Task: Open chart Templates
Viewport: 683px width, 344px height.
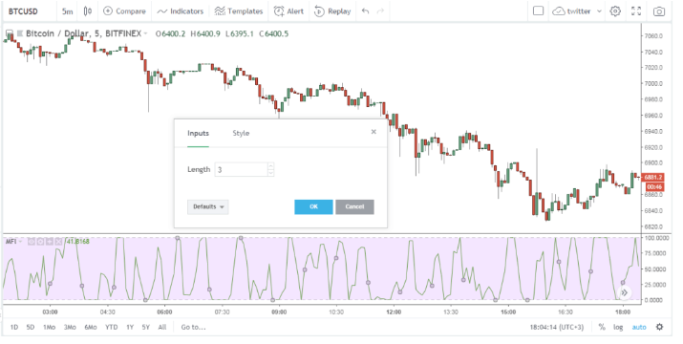Action: [x=239, y=11]
